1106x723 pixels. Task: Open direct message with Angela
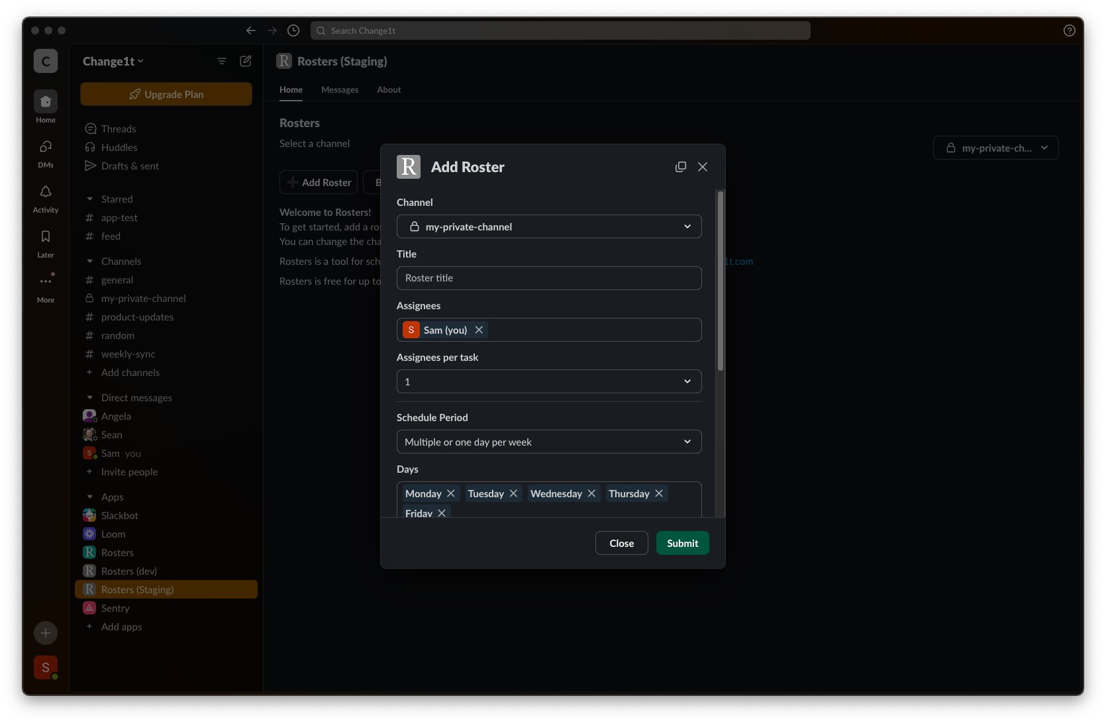[166, 416]
